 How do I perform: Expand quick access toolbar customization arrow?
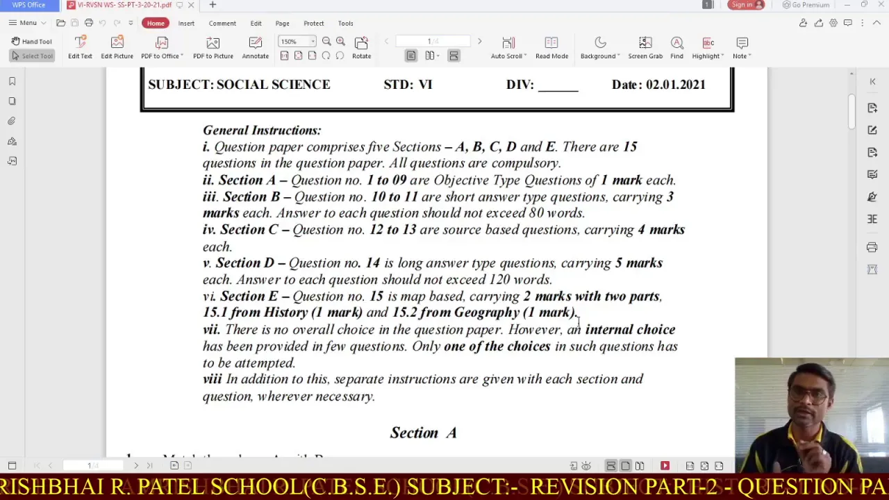(130, 23)
